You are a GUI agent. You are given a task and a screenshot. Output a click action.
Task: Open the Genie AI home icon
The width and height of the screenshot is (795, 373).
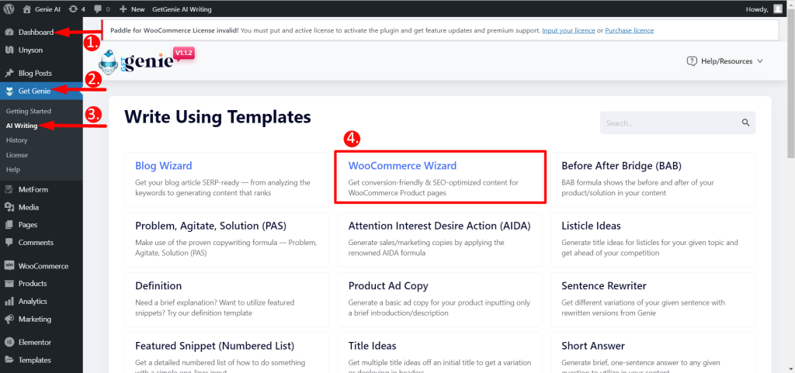coord(27,9)
